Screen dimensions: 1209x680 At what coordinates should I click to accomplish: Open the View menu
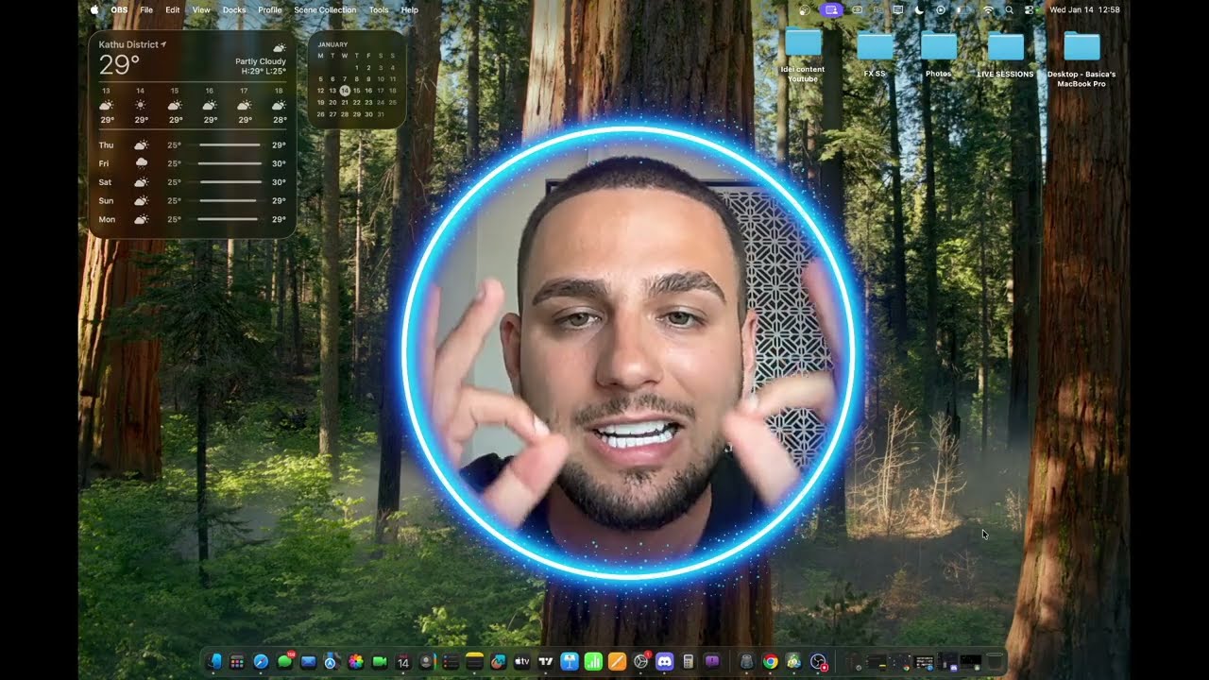pyautogui.click(x=201, y=9)
